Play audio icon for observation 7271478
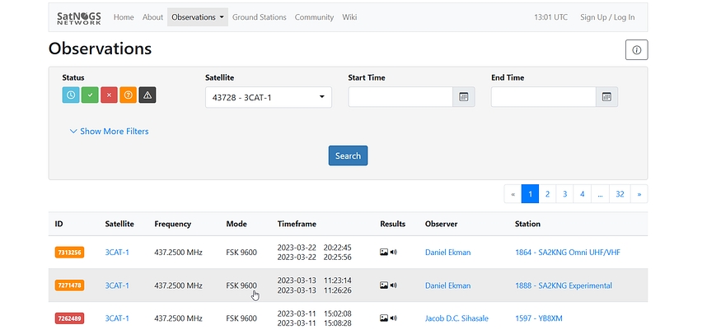Viewport: 721px width, 334px height. pos(393,285)
